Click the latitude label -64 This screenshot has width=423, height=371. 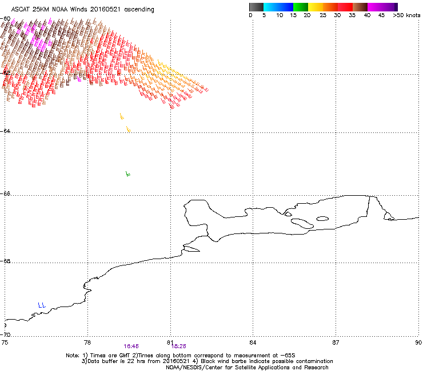click(x=5, y=131)
